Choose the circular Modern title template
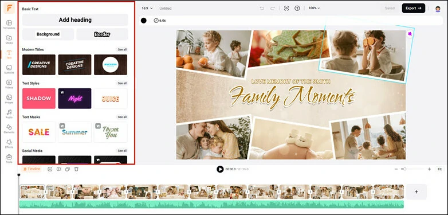 [111, 65]
